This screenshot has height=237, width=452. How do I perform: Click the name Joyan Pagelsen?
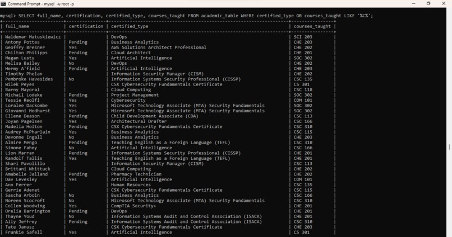(24, 121)
